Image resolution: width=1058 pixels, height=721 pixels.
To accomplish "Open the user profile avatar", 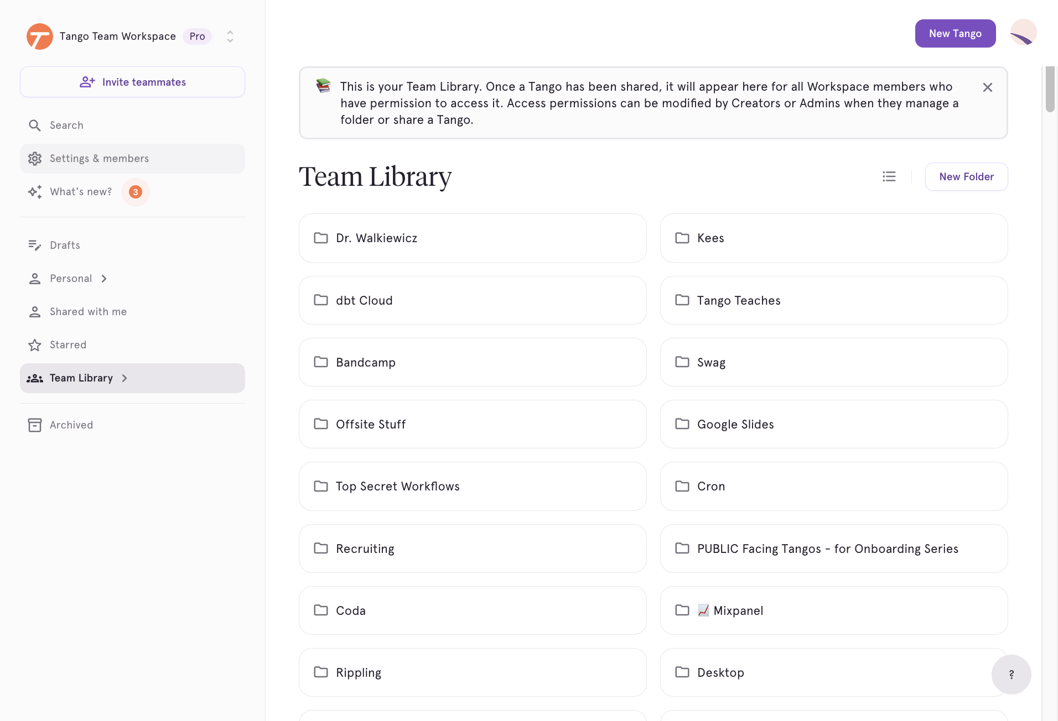I will coord(1023,33).
